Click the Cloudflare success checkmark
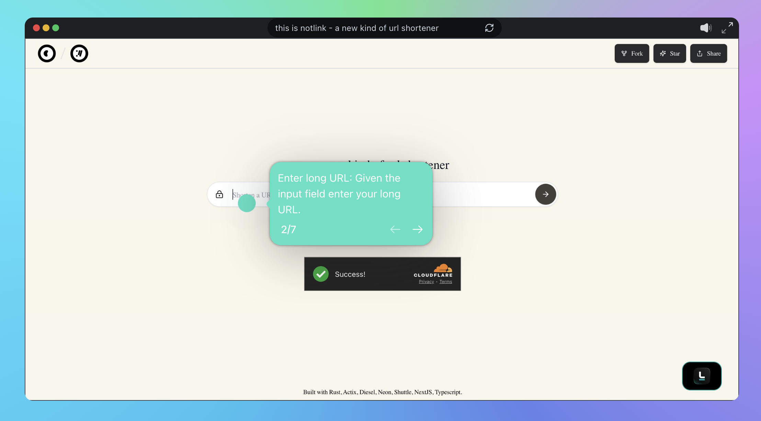Viewport: 761px width, 421px height. (321, 274)
